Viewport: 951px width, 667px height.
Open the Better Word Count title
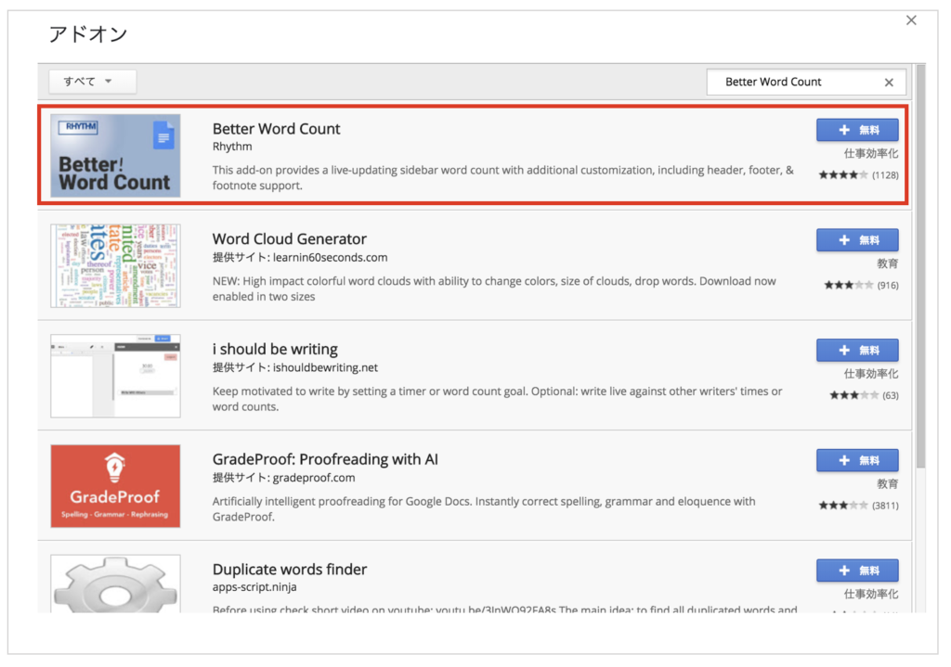click(x=276, y=129)
